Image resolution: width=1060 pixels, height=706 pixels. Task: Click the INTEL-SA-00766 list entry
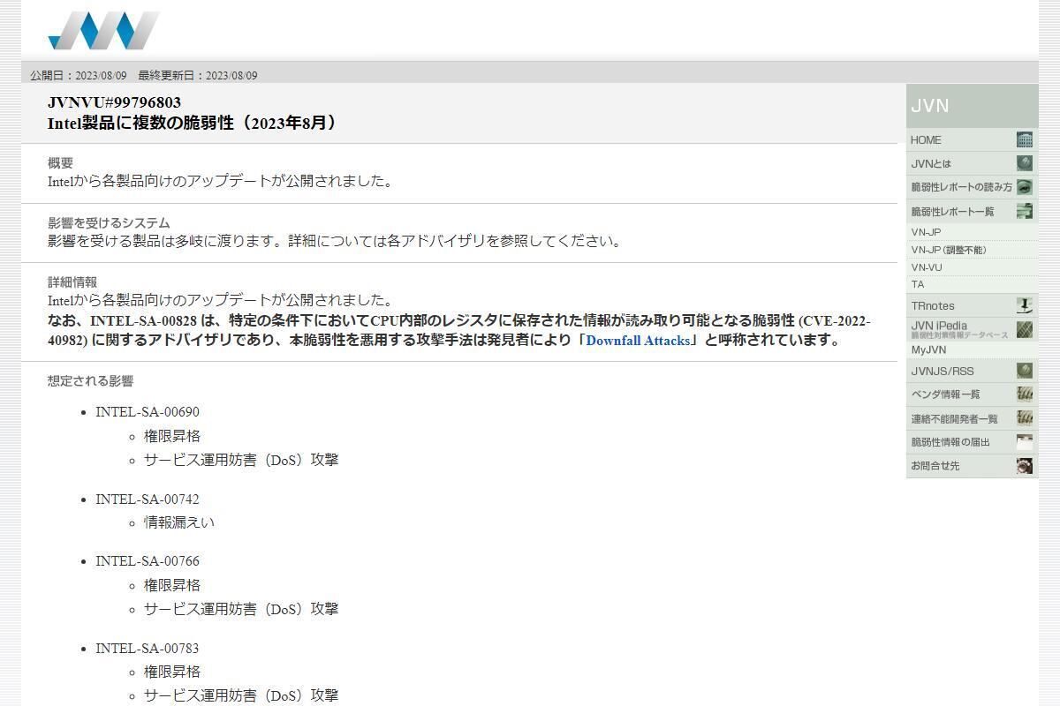(x=148, y=560)
